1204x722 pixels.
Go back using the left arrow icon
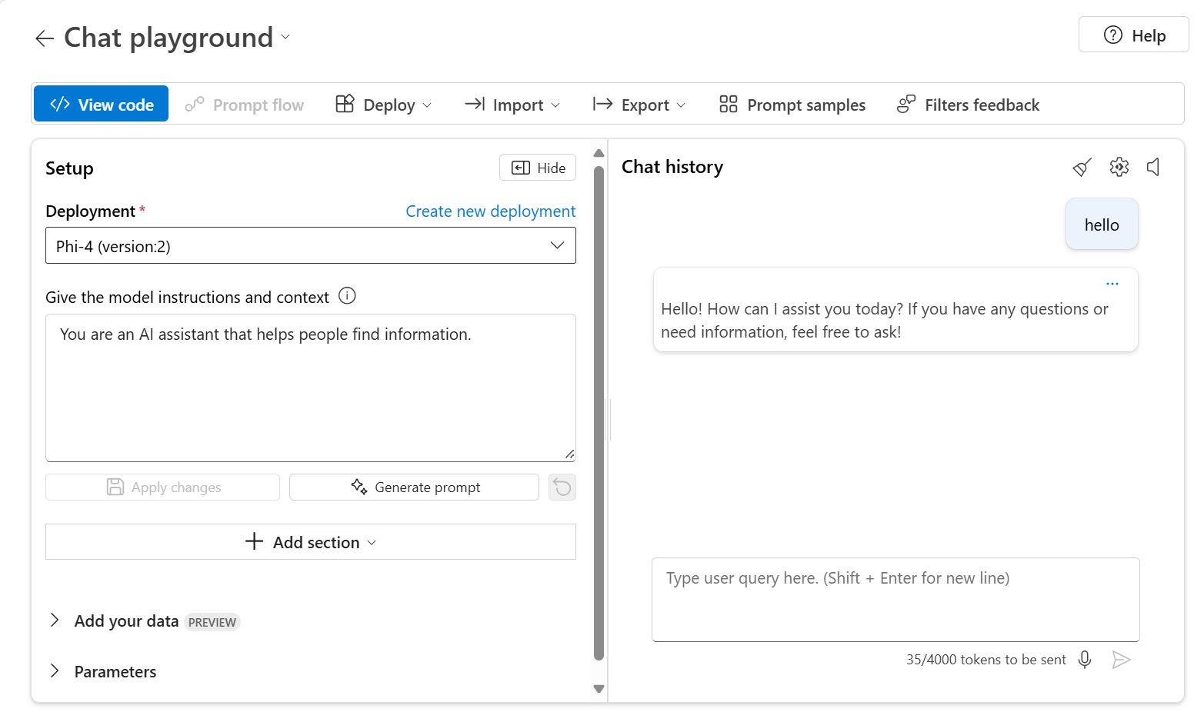click(44, 38)
